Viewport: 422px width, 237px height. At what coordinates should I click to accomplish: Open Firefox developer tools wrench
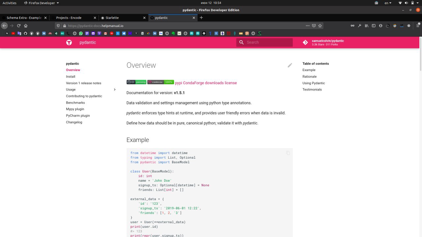coord(359,26)
